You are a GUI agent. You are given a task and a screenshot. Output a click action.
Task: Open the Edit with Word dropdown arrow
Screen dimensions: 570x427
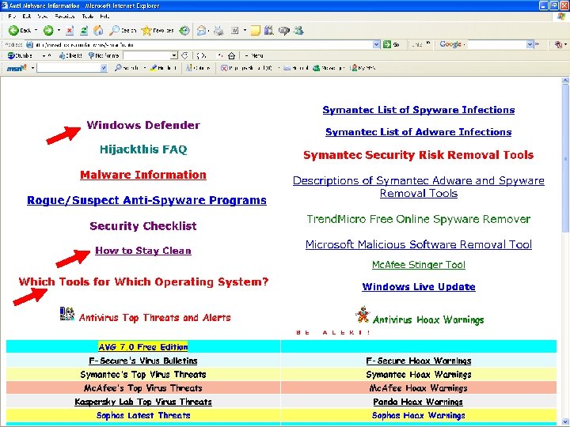pos(245,30)
